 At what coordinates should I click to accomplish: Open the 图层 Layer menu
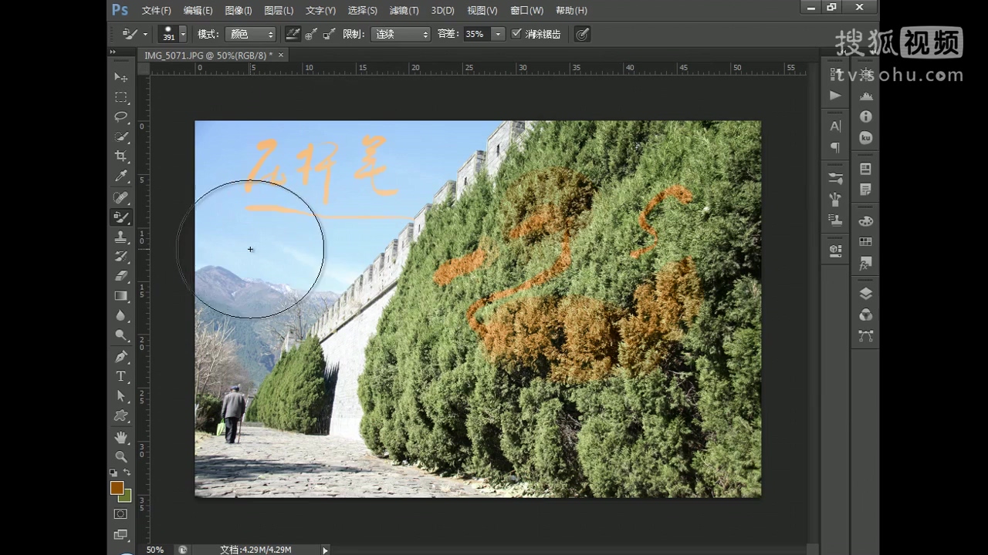click(x=279, y=10)
